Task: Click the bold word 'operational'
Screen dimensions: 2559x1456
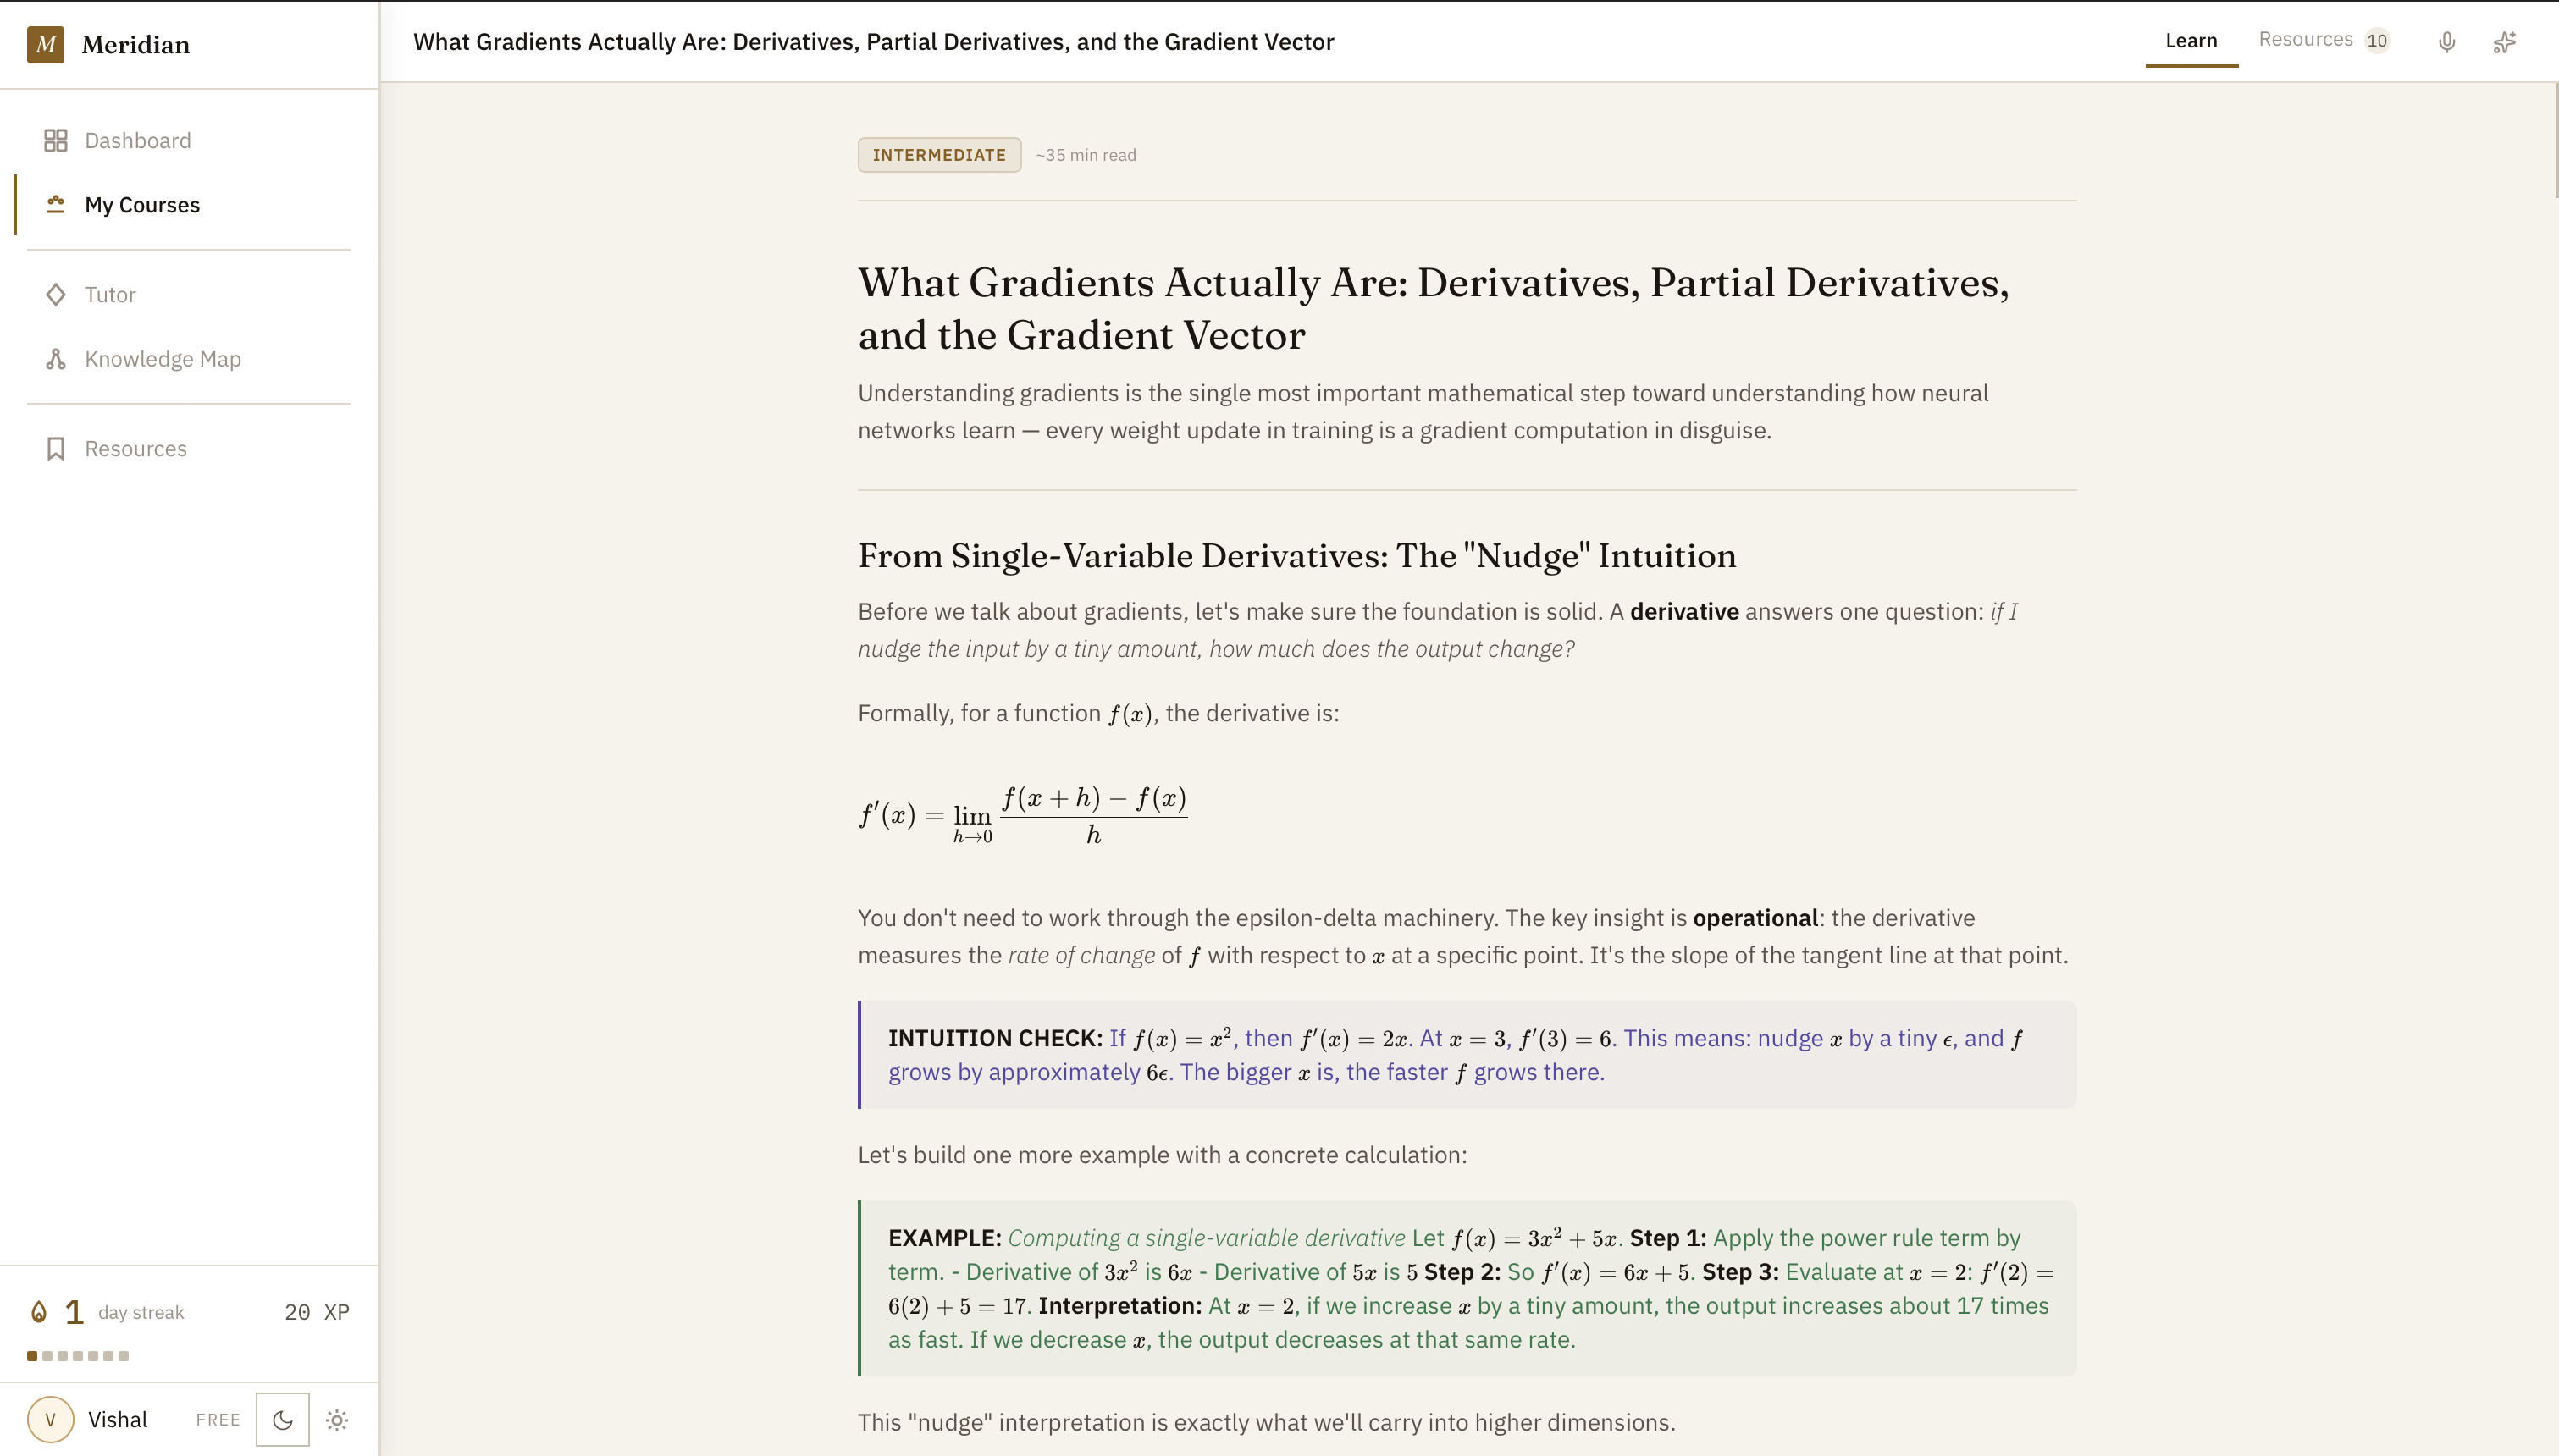Action: coord(1755,918)
